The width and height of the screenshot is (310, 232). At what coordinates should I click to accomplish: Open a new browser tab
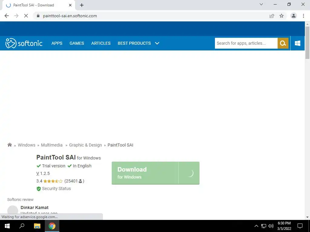pos(82,5)
